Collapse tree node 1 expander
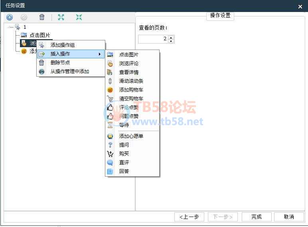Viewport: 308px width, 227px height. click(x=9, y=27)
